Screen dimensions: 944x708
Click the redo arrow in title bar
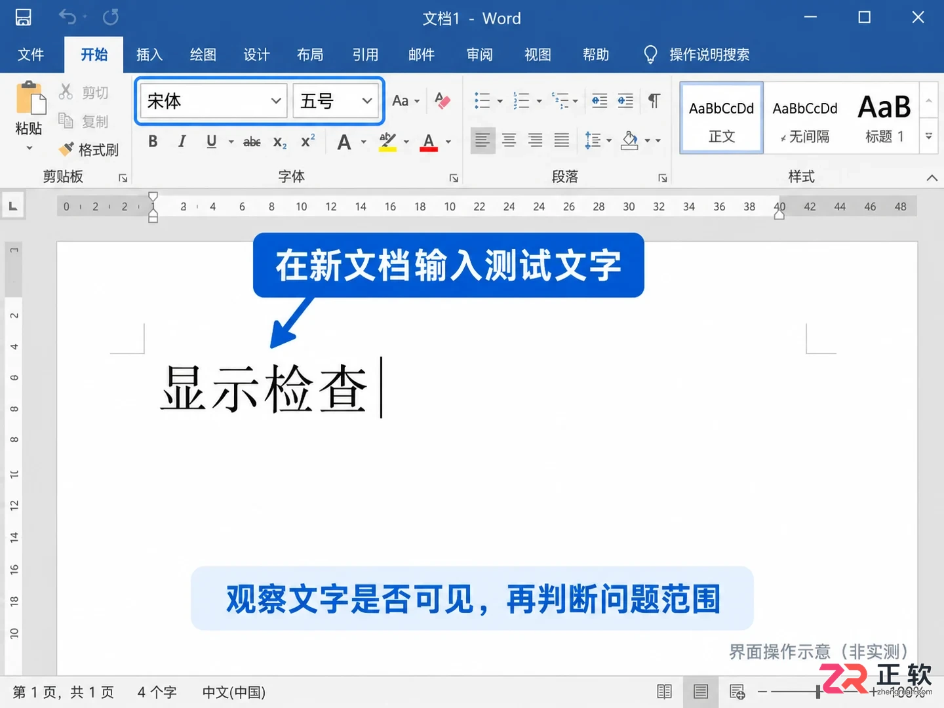[111, 17]
